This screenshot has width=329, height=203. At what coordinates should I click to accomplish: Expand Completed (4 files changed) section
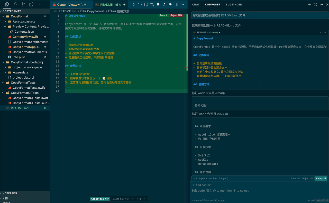(211, 178)
